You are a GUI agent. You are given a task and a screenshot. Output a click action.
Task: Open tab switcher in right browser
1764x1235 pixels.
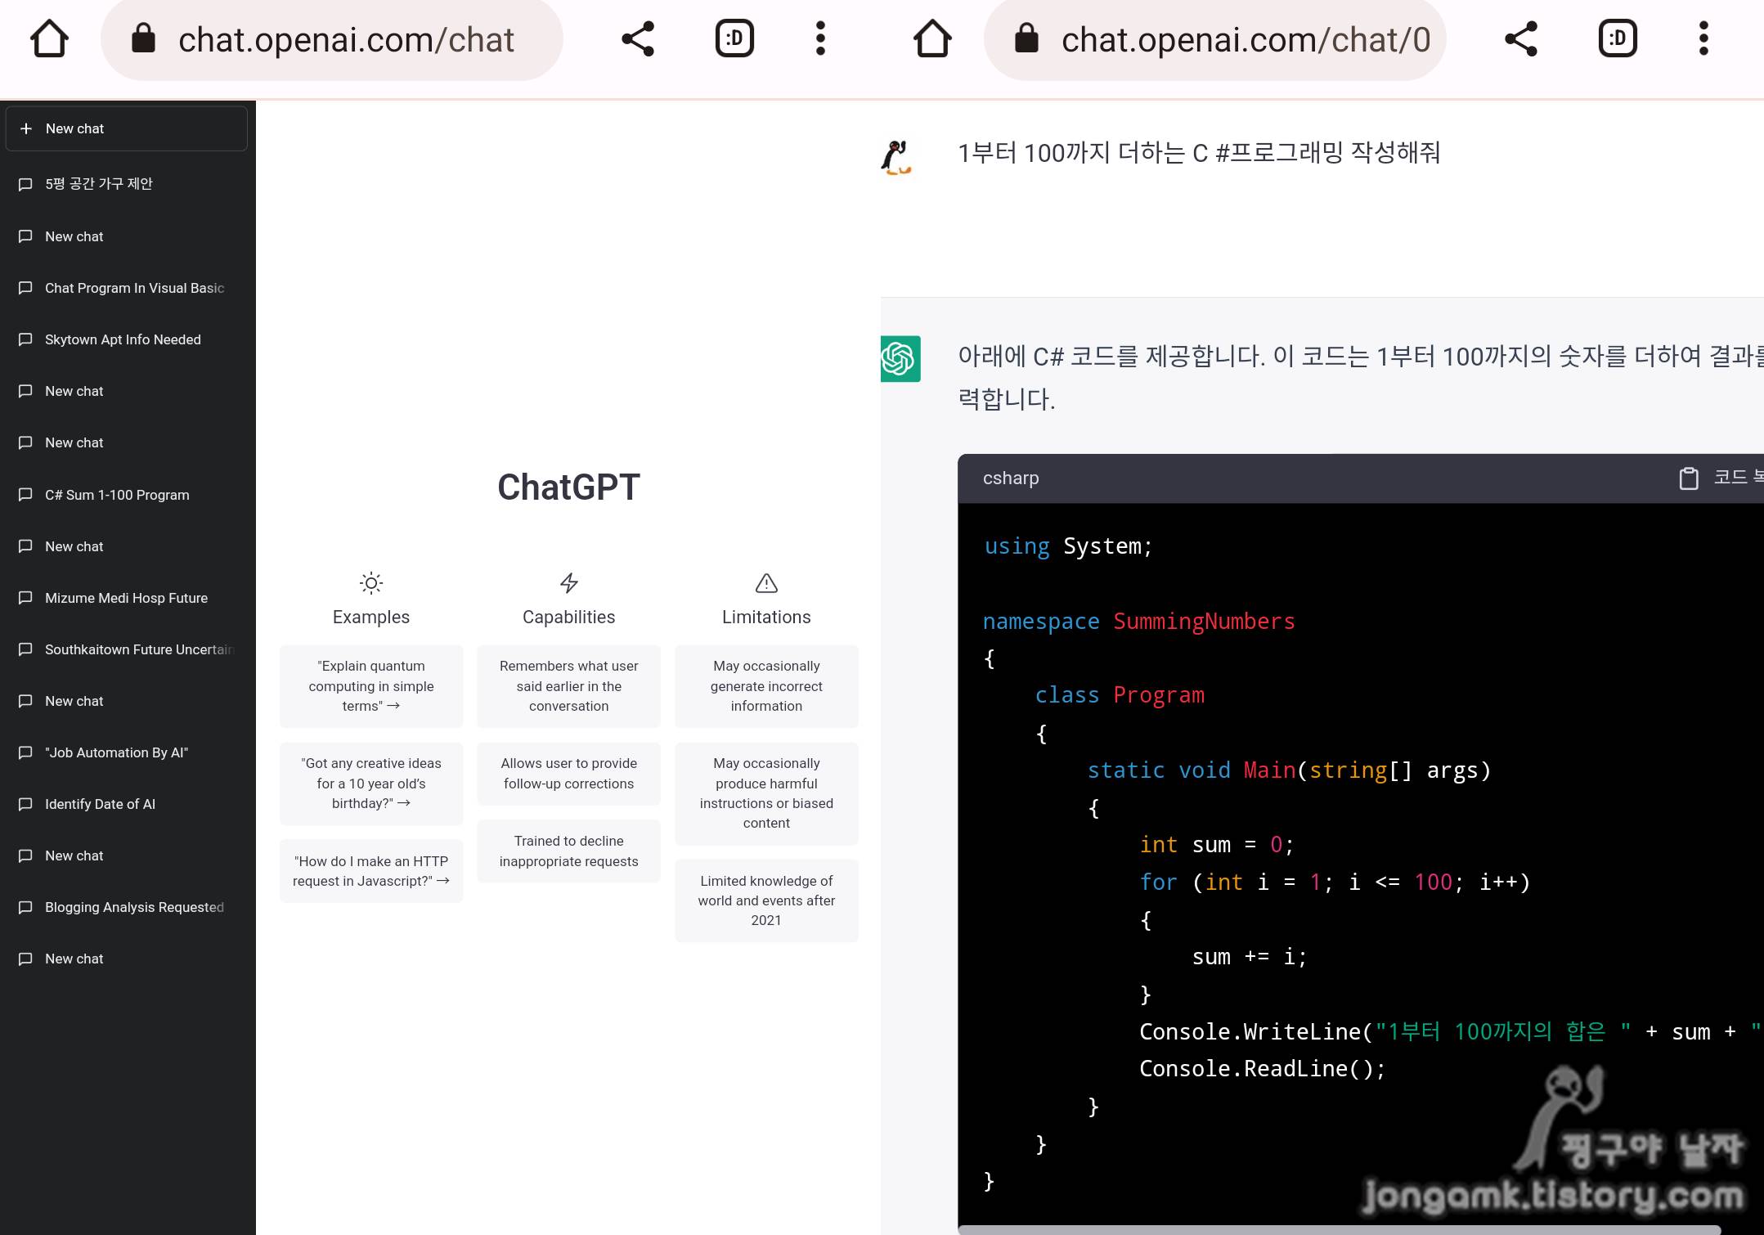click(1618, 38)
